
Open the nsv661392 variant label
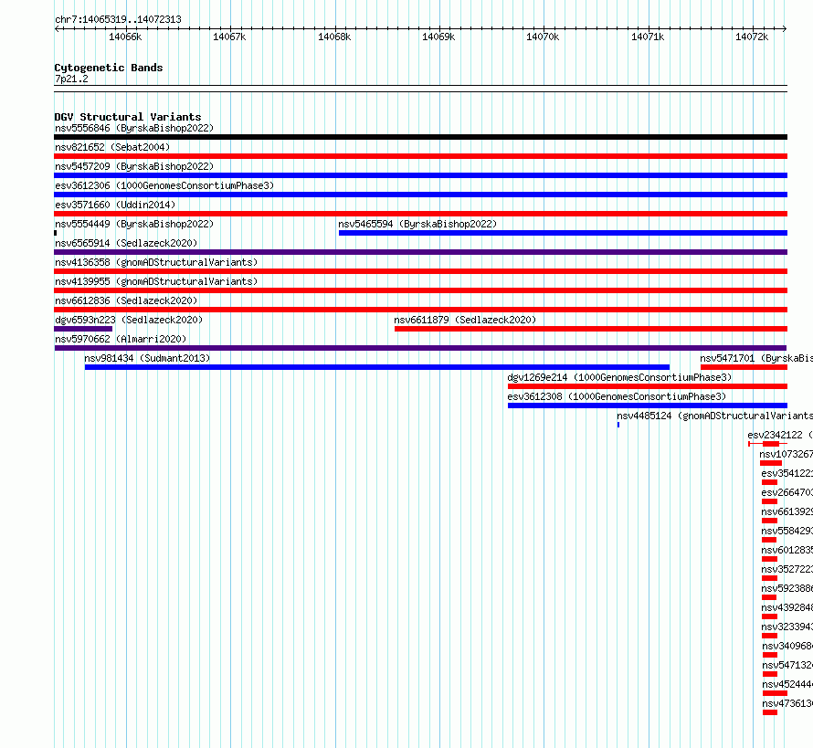pos(787,511)
